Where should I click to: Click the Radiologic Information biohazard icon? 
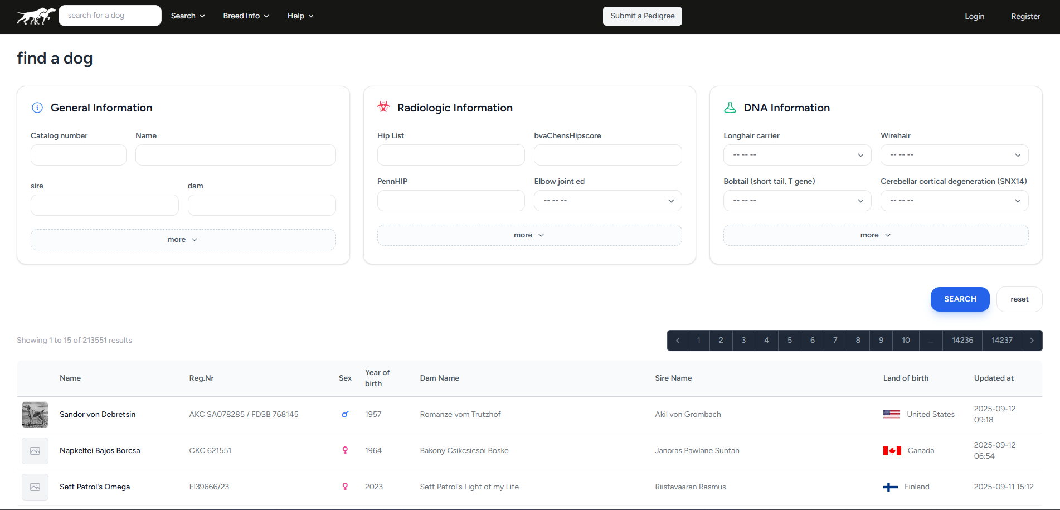coord(383,107)
